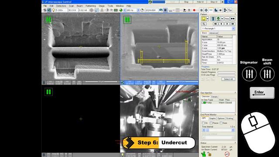Screen dimensions: 279x157
Task: Delete the selected pattern with trash icon
Action: pyautogui.click(x=213, y=18)
